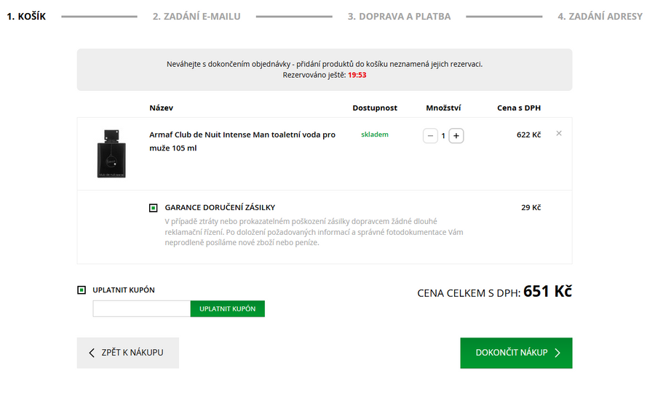This screenshot has height=400, width=655.
Task: Click into the coupon code input field
Action: tap(141, 309)
